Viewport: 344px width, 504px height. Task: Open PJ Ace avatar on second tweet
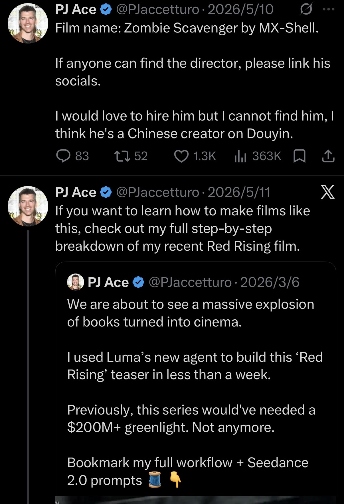pos(28,206)
